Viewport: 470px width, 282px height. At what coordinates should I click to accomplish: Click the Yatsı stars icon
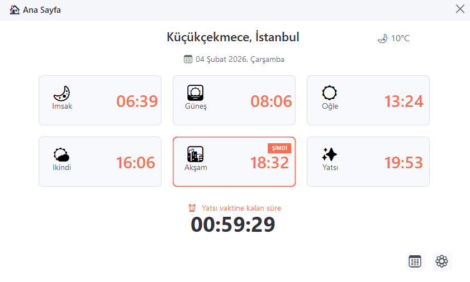pyautogui.click(x=330, y=154)
